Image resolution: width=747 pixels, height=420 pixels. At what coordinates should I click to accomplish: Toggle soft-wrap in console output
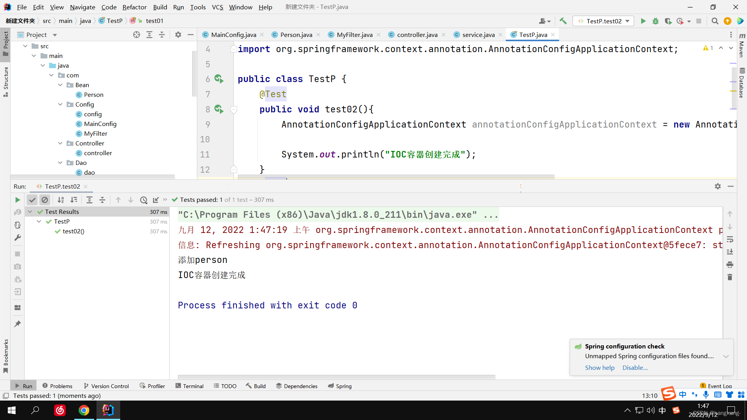pyautogui.click(x=730, y=239)
